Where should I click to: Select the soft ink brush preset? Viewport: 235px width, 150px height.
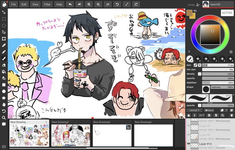tap(221, 98)
